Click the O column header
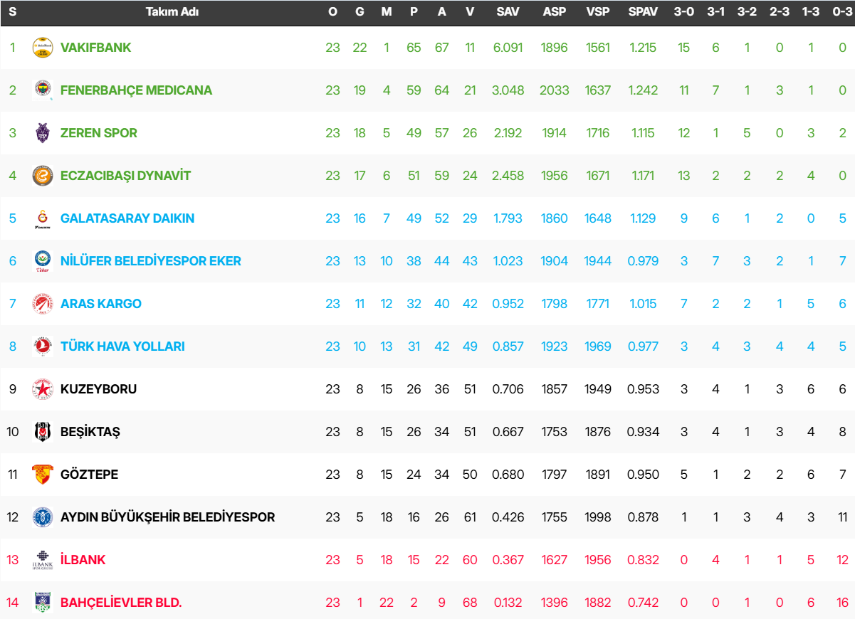The image size is (855, 619). [x=332, y=12]
